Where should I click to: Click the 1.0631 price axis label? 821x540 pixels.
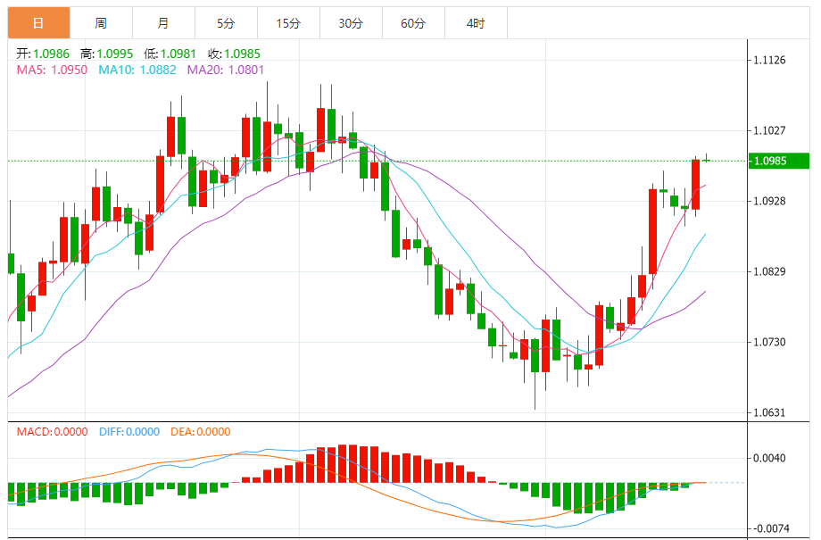(x=769, y=412)
